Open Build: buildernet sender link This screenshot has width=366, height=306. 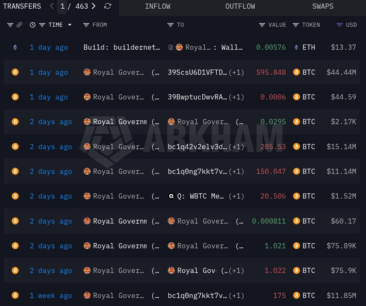122,48
